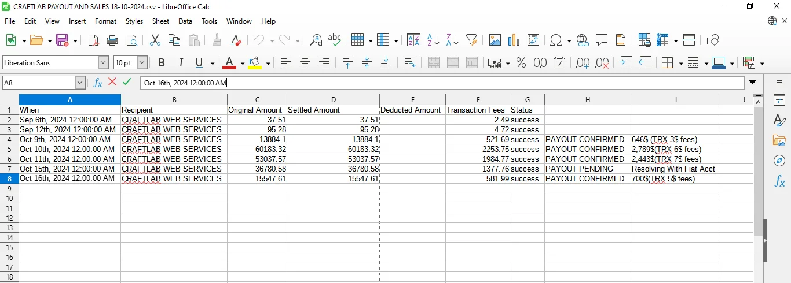The height and width of the screenshot is (283, 791).
Task: Toggle italic formatting
Action: click(181, 62)
